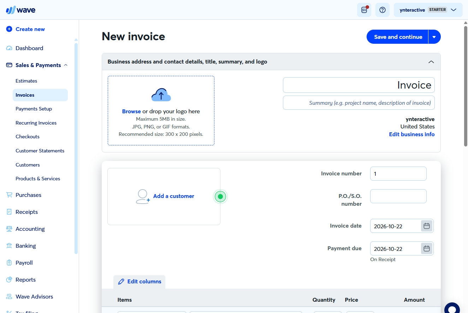Collapse the business address details section
Viewport: 468px width, 313px height.
431,62
